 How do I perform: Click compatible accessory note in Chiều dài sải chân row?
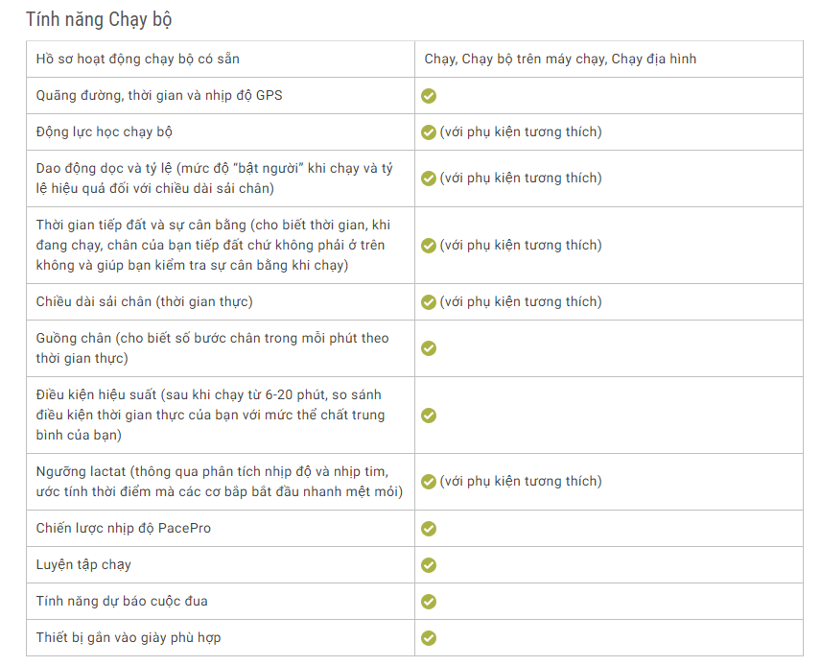[x=521, y=302]
